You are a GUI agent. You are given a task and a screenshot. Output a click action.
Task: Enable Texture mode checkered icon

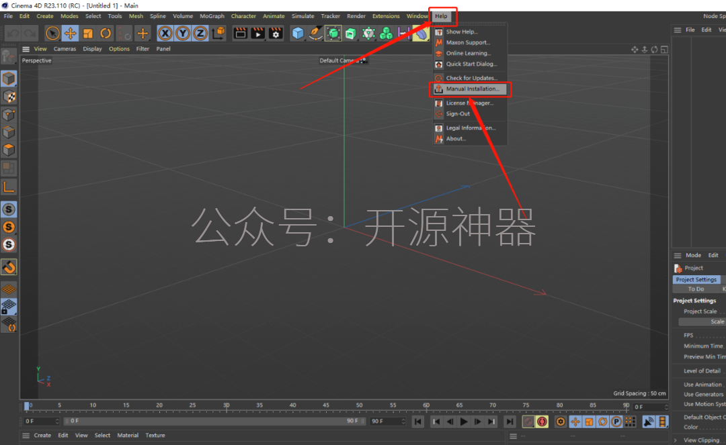[x=9, y=97]
